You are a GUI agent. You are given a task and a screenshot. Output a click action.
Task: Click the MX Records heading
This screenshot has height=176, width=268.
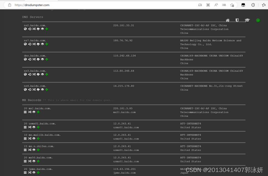(x=32, y=100)
